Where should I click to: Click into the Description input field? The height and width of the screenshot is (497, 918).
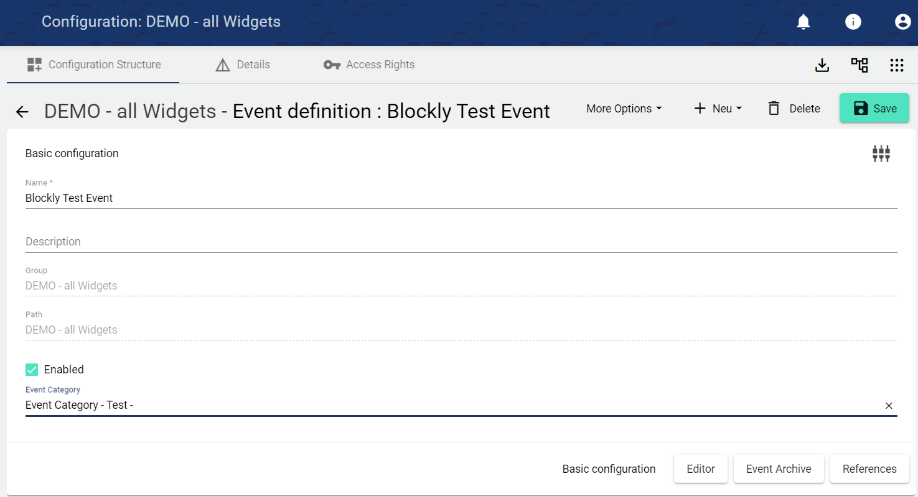coord(461,242)
